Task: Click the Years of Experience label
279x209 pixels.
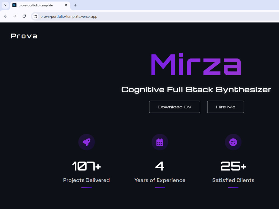Action: [x=160, y=180]
